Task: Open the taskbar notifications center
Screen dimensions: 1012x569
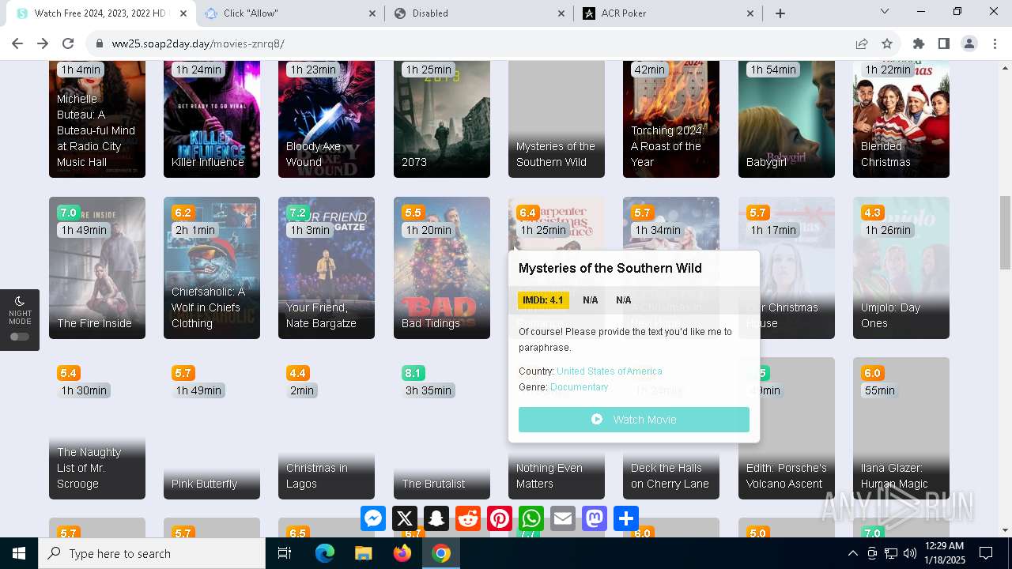Action: click(986, 553)
